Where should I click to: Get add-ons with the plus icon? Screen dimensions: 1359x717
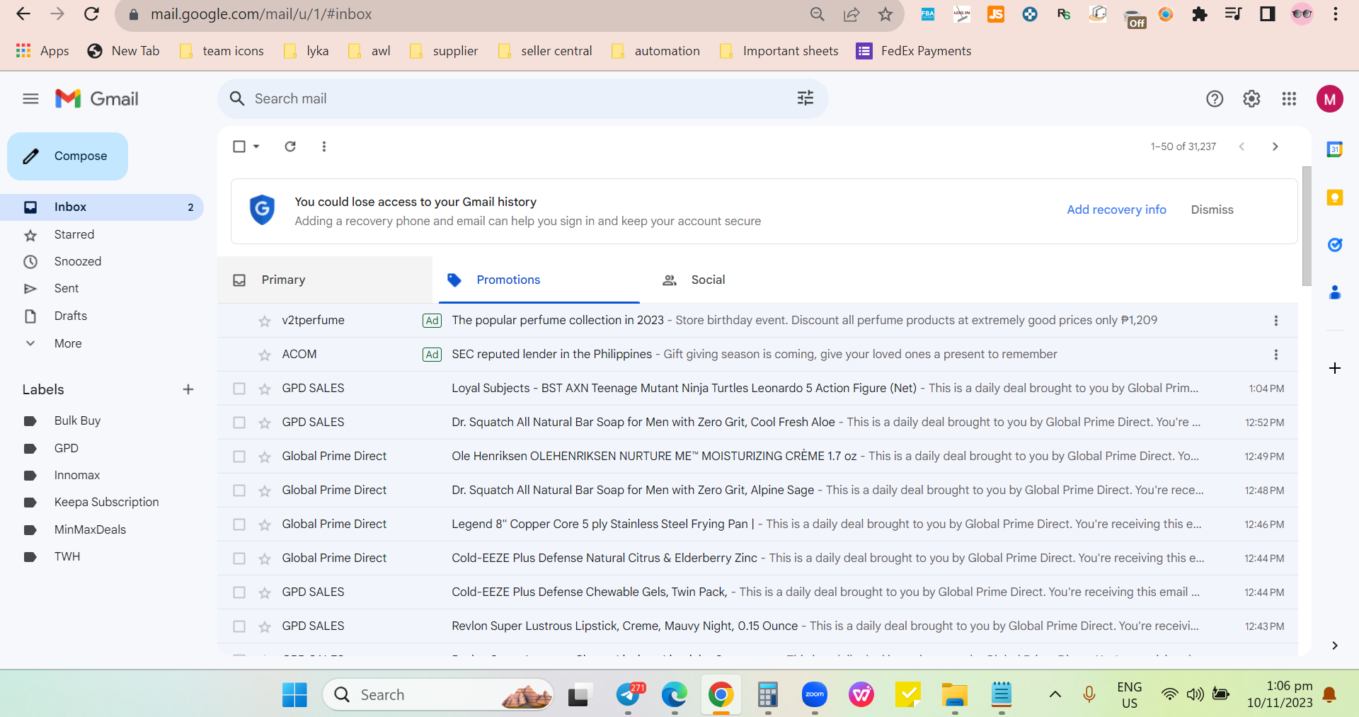coord(1335,368)
